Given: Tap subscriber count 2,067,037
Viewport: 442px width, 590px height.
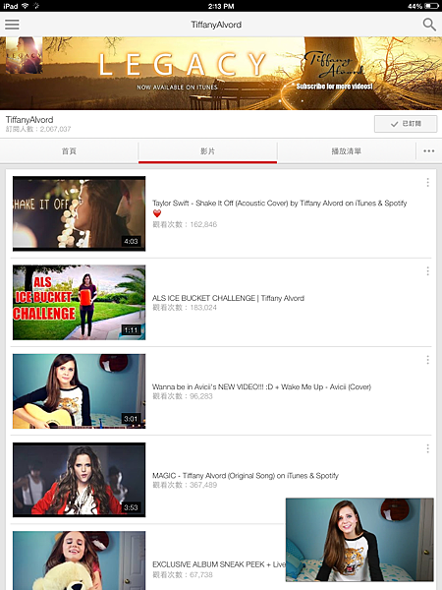Looking at the screenshot, I should point(38,129).
